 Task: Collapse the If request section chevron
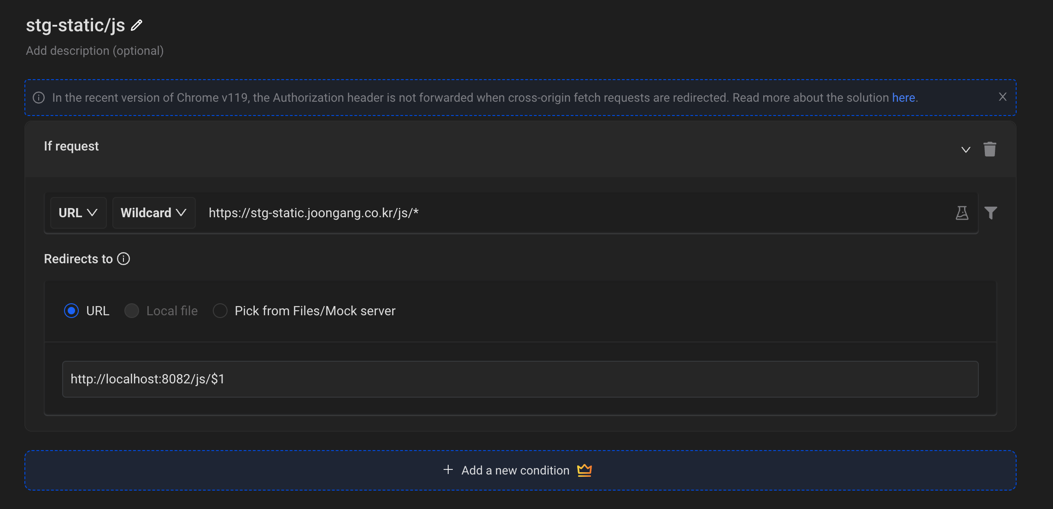point(965,150)
